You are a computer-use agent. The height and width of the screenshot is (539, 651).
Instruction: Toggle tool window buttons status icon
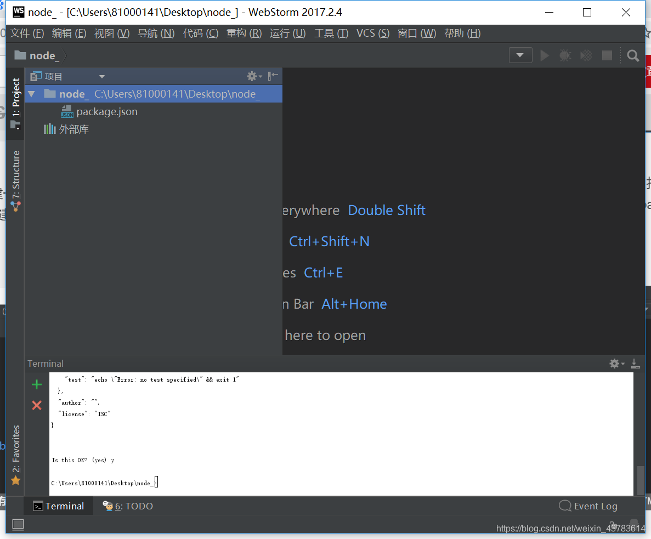(x=18, y=525)
